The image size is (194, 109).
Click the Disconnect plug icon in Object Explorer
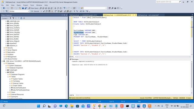point(13,18)
